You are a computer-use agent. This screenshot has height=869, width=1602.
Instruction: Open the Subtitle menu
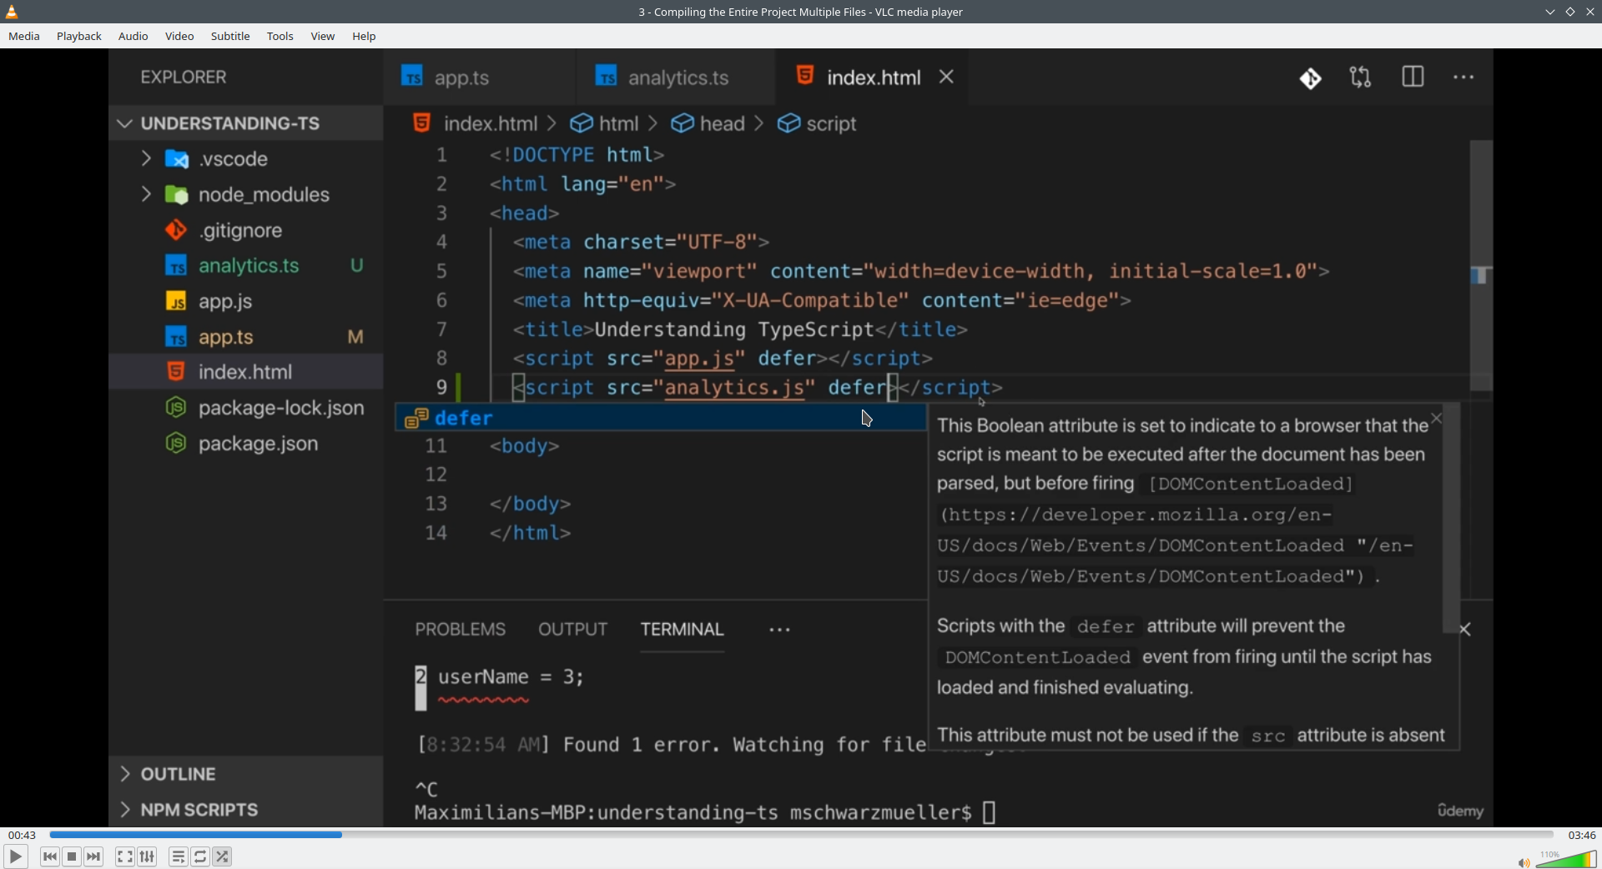[x=230, y=36]
